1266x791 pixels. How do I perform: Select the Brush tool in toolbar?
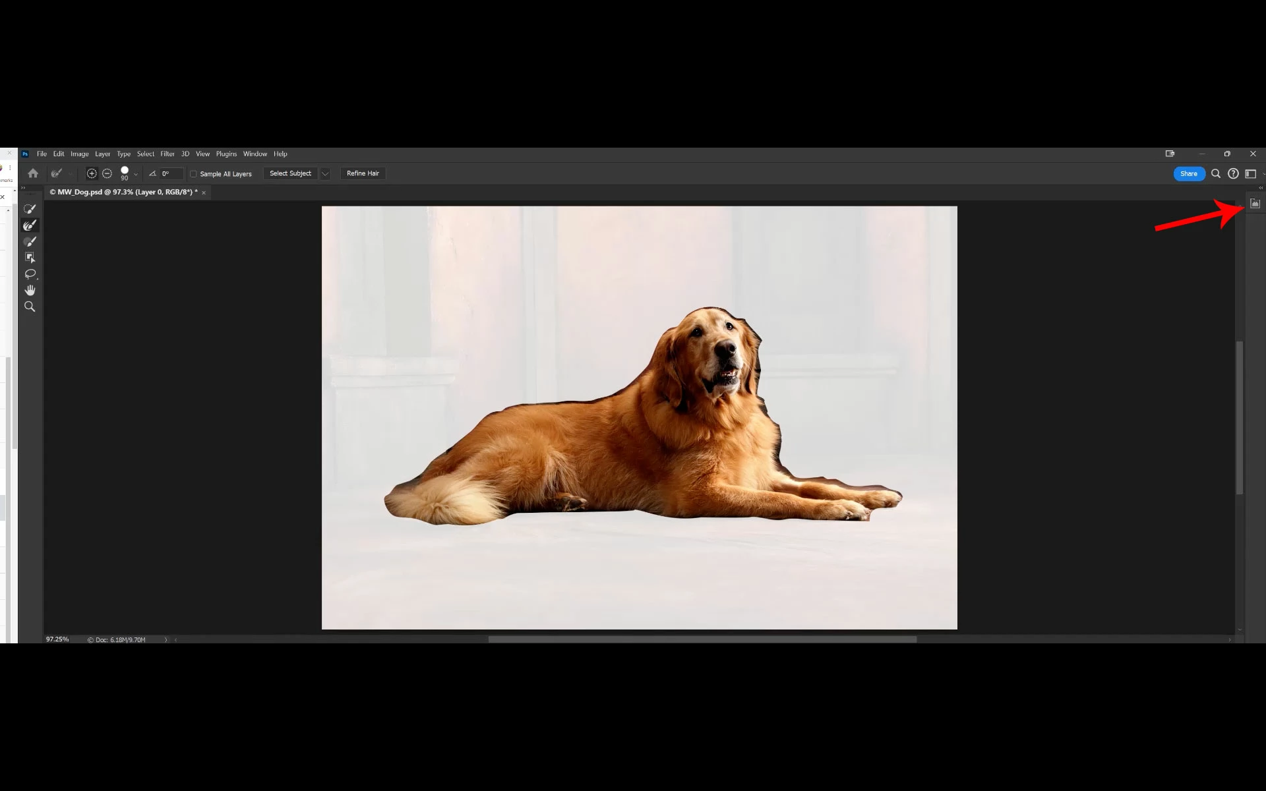click(30, 242)
